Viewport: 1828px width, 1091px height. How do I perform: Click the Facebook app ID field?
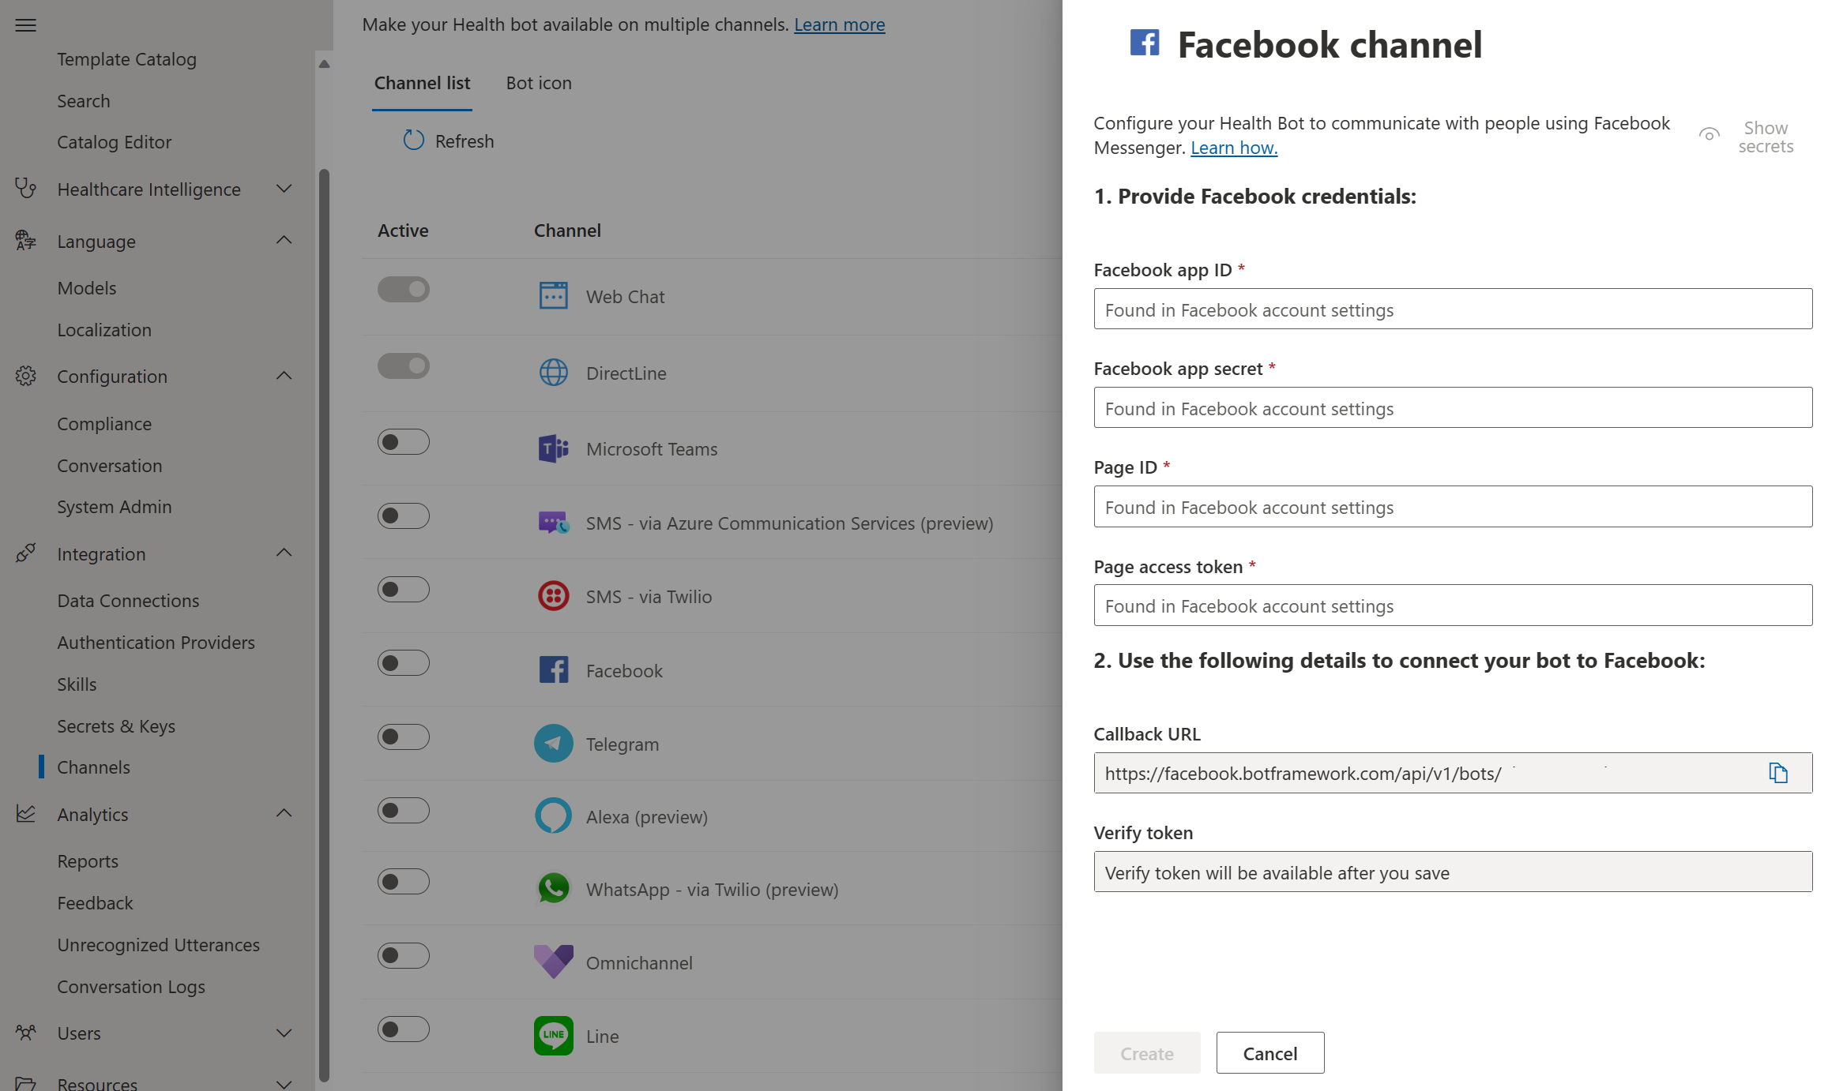click(1453, 309)
